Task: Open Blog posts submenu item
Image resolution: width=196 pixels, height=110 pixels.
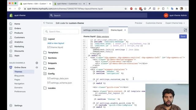Action: pyautogui.click(x=19, y=75)
